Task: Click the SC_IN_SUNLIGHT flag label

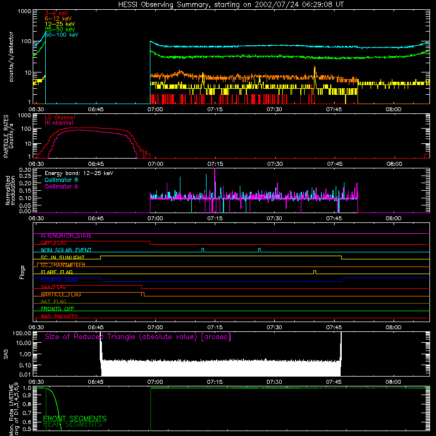Action: point(63,257)
